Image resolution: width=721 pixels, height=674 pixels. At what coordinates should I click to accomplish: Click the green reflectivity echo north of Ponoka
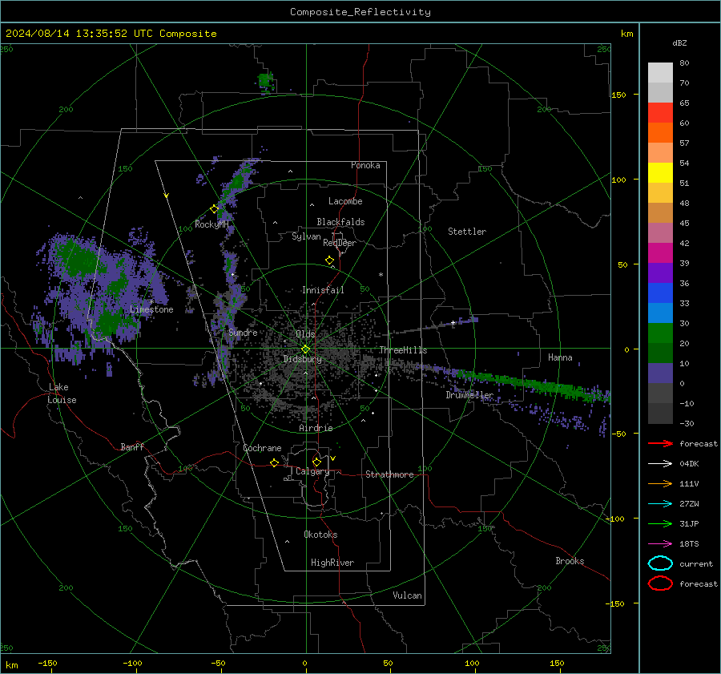tap(266, 82)
